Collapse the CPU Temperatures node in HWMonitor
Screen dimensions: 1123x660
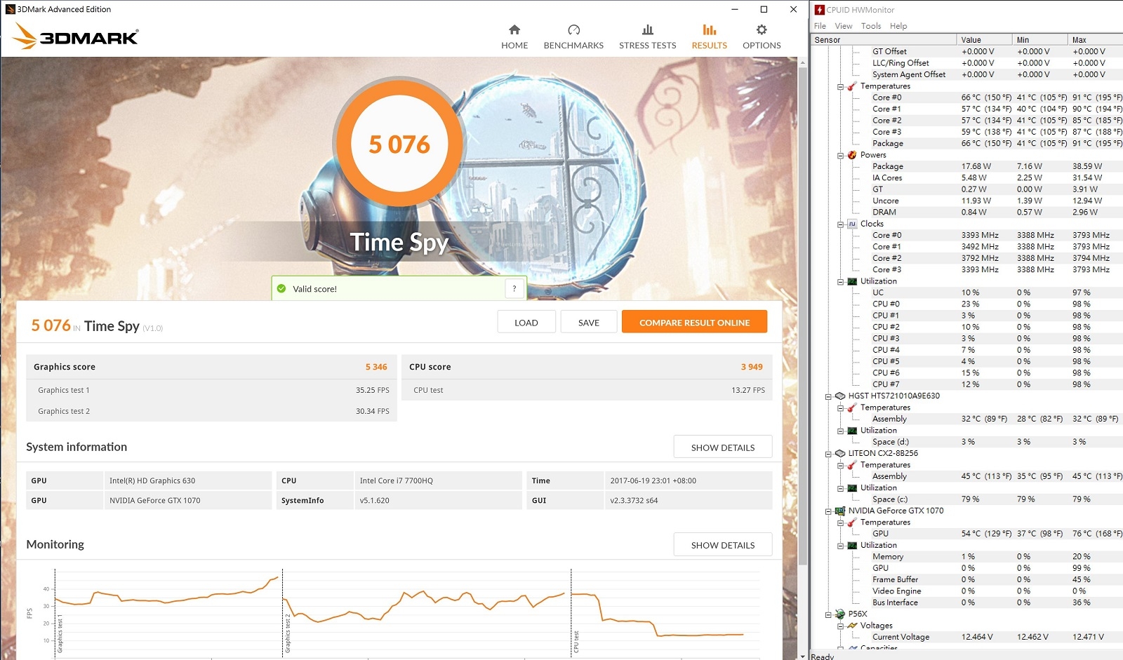(840, 87)
